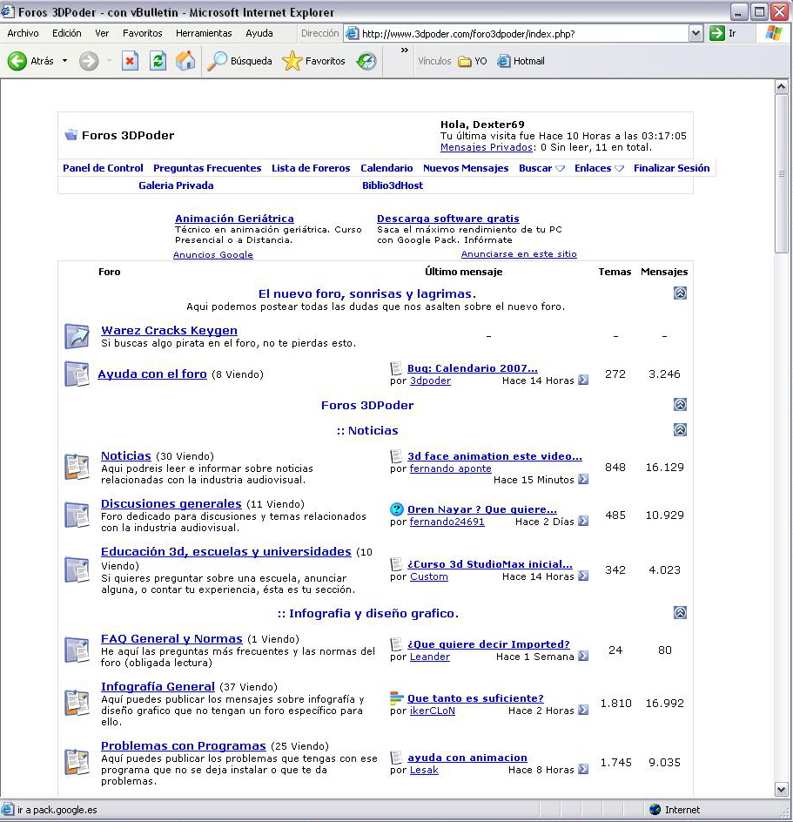The image size is (793, 822).
Task: Open the Enlaces dropdown menu
Action: (599, 168)
